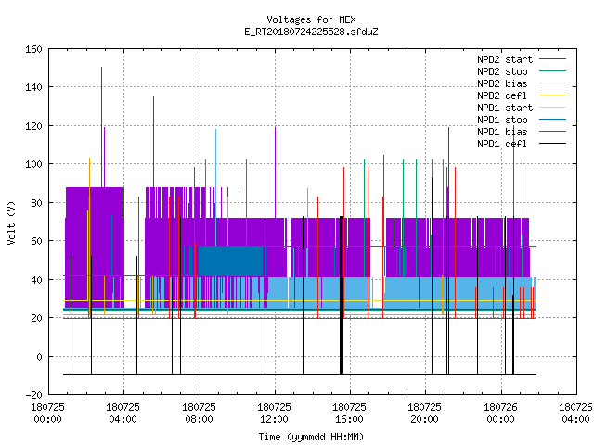
Task: Click the x-axis tick '180726 00:00'
Action: click(500, 413)
